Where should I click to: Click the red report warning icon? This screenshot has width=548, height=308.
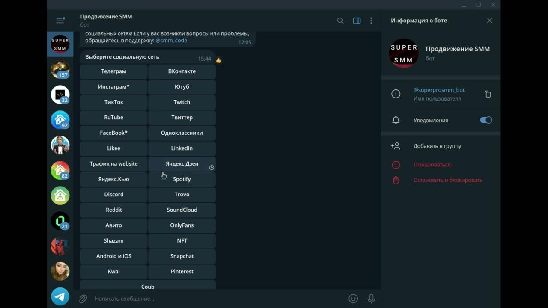(x=396, y=165)
